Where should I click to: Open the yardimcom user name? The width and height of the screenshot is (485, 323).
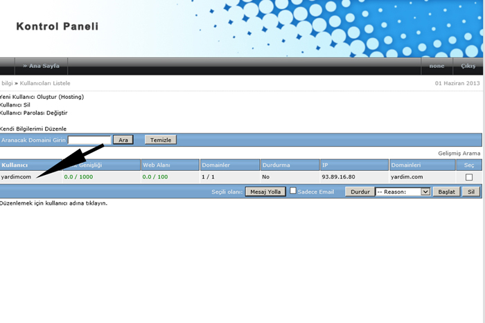18,177
